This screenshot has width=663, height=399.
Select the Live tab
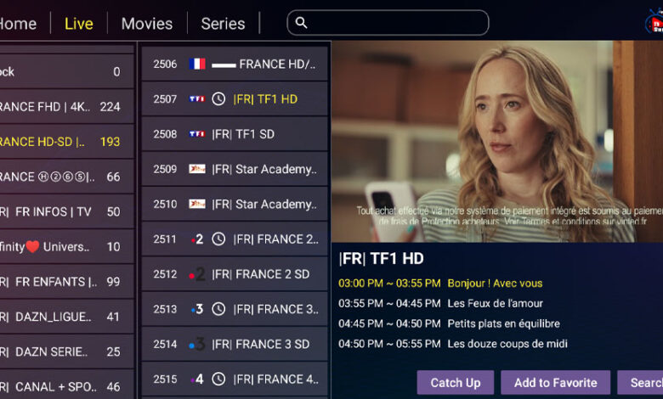pos(79,24)
